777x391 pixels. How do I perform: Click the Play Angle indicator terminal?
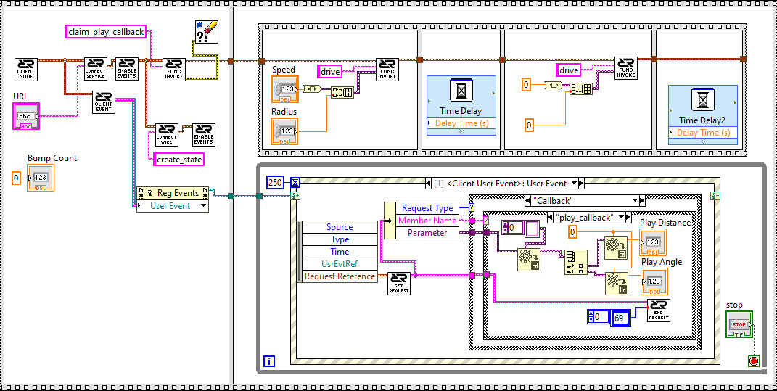(x=654, y=281)
